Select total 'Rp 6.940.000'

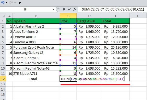pos(116,58)
